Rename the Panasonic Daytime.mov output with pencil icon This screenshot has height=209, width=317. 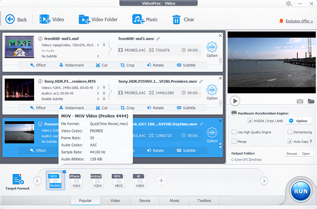201,124
